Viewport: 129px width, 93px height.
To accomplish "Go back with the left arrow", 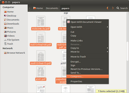I will tap(107, 8).
